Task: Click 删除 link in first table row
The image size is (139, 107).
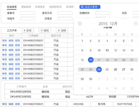Action: [x=18, y=40]
